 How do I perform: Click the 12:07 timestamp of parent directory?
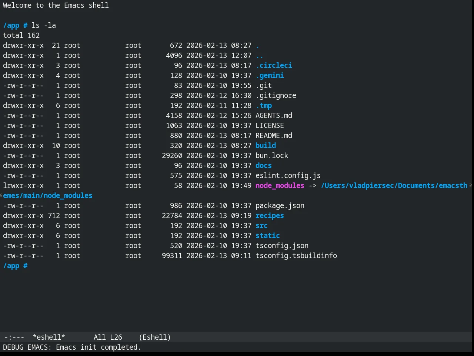(241, 55)
